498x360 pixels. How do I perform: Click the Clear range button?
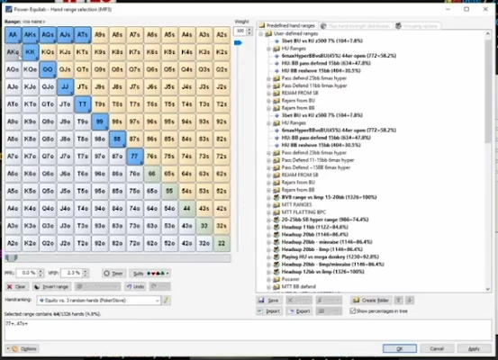click(x=17, y=287)
